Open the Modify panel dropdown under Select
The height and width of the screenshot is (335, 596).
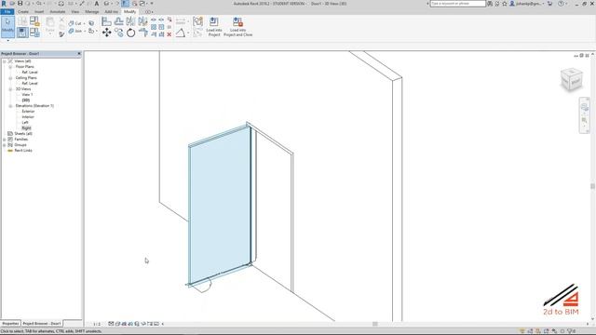(x=8, y=40)
